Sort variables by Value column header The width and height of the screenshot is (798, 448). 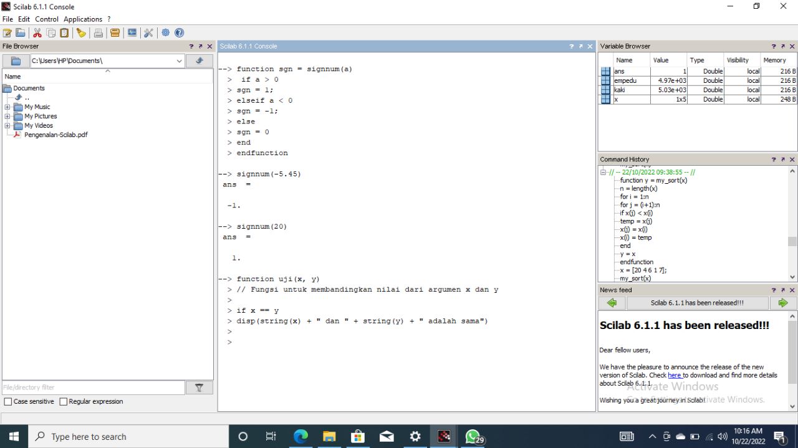coord(668,60)
